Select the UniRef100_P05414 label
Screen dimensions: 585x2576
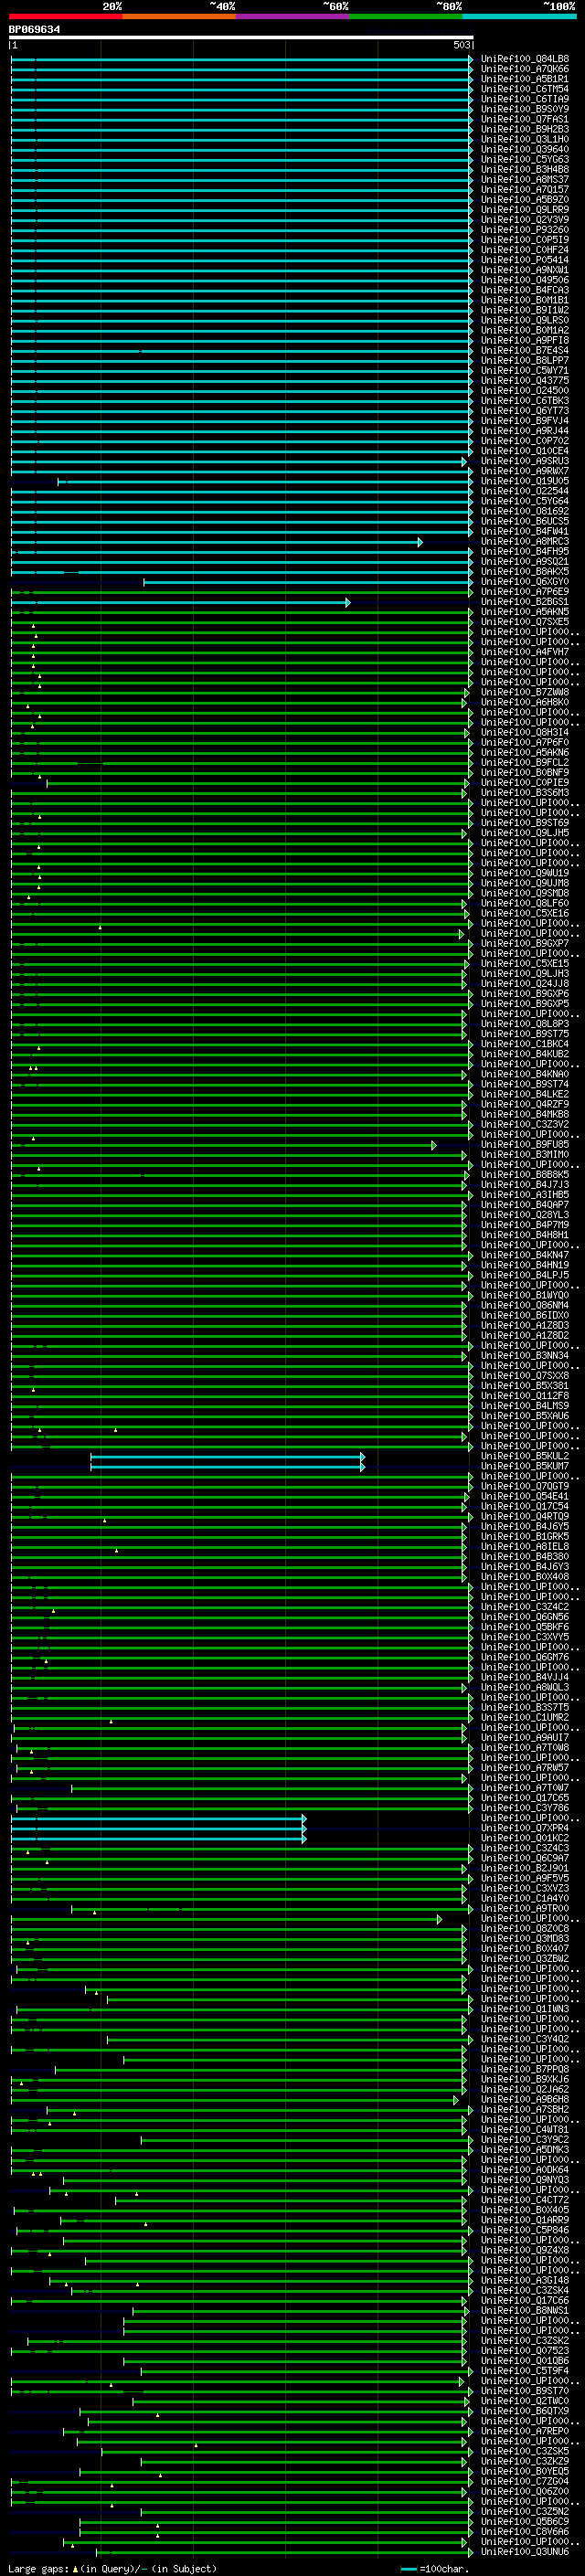(x=525, y=260)
